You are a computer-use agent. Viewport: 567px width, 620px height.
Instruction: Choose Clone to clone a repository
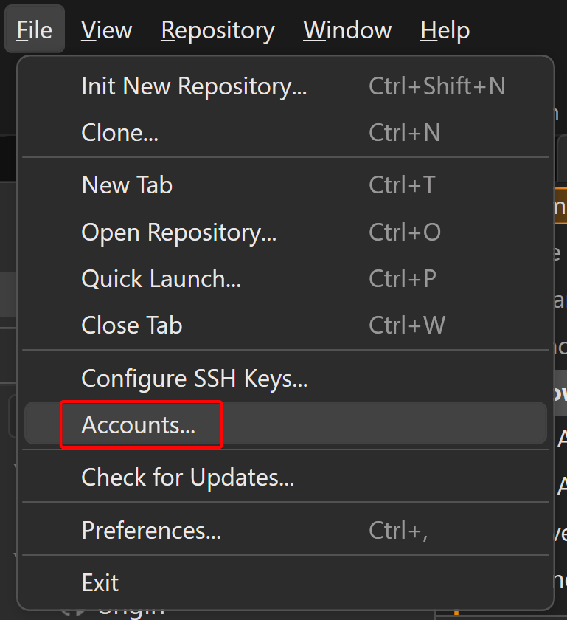coord(119,133)
